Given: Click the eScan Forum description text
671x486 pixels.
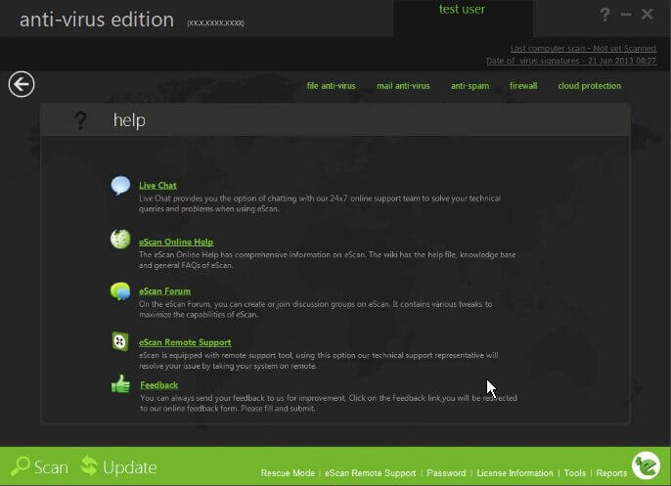Looking at the screenshot, I should click(315, 309).
